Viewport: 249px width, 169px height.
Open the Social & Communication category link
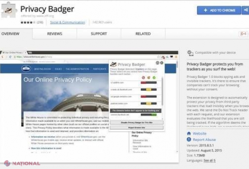click(x=68, y=22)
